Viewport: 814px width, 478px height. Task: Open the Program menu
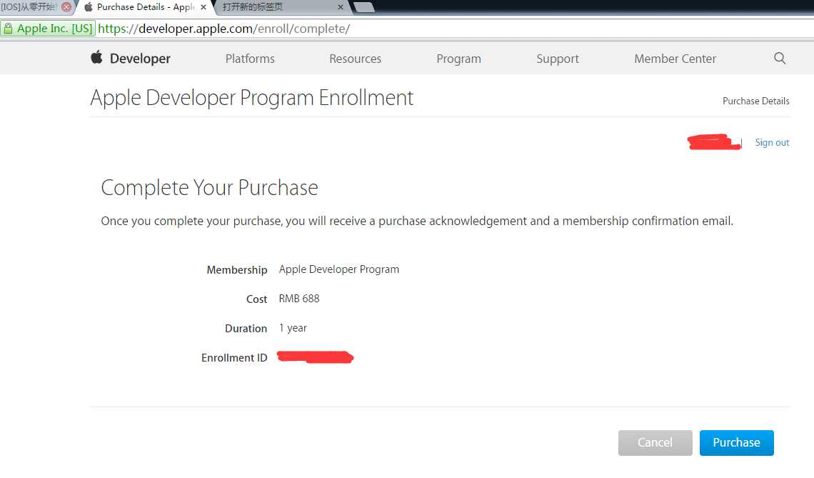pos(458,59)
